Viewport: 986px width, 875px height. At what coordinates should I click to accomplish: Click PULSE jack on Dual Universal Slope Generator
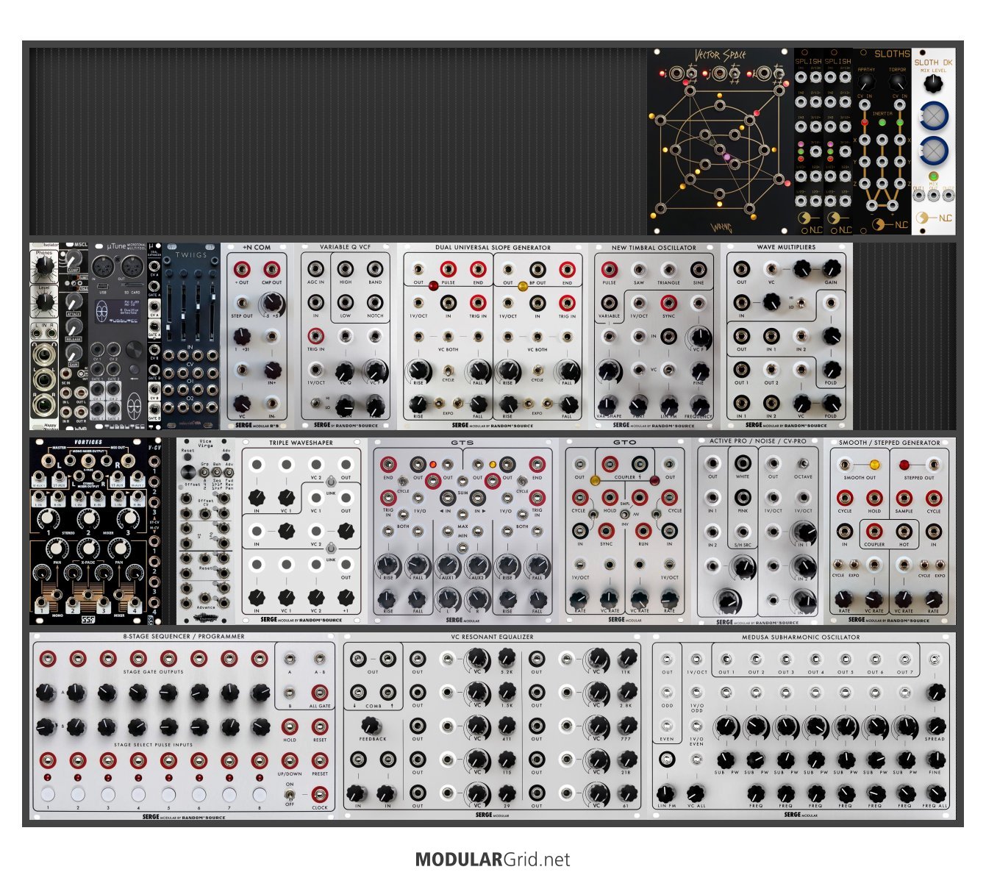click(x=448, y=269)
